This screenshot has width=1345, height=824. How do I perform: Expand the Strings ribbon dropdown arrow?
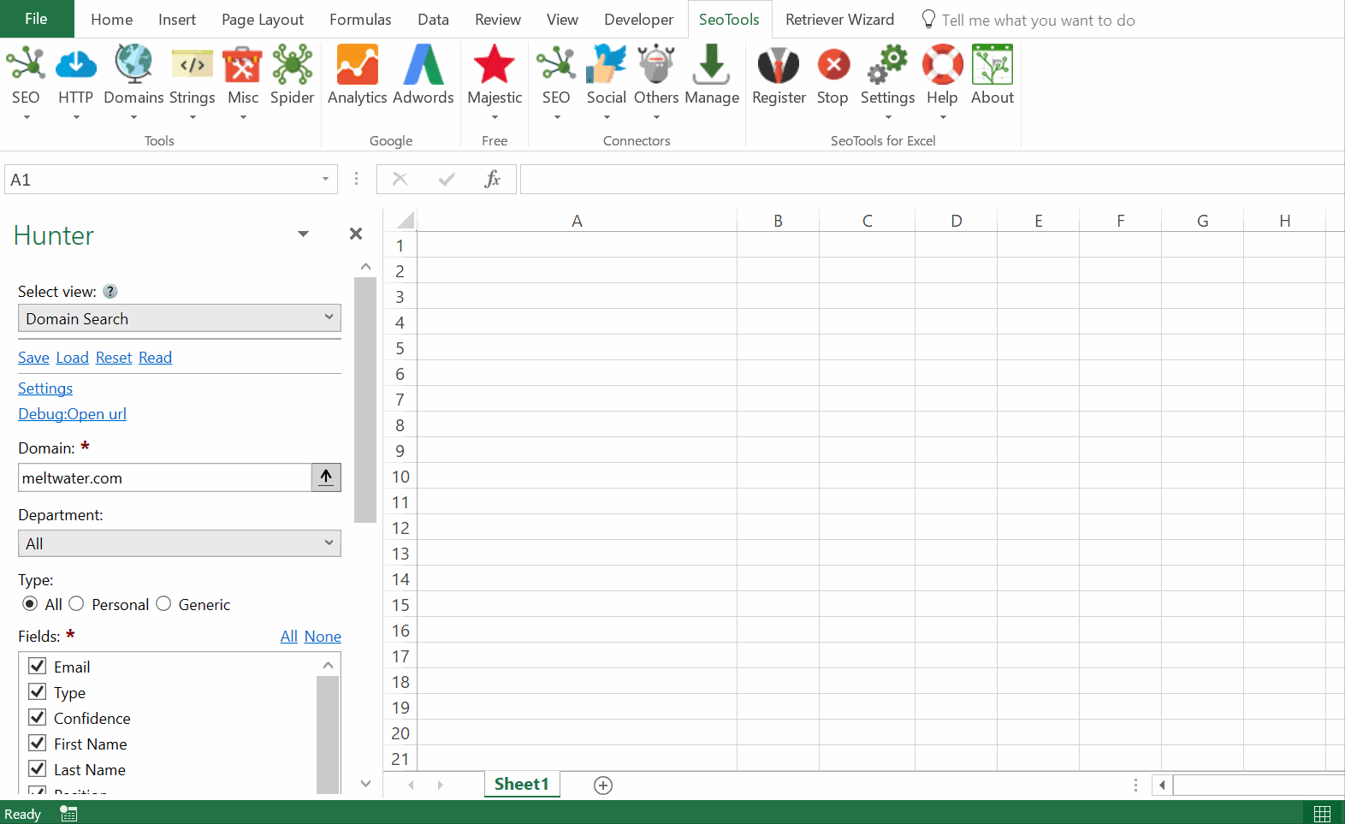point(193,117)
